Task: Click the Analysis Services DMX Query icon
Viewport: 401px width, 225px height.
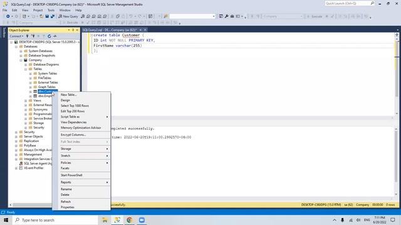Action: (93, 16)
